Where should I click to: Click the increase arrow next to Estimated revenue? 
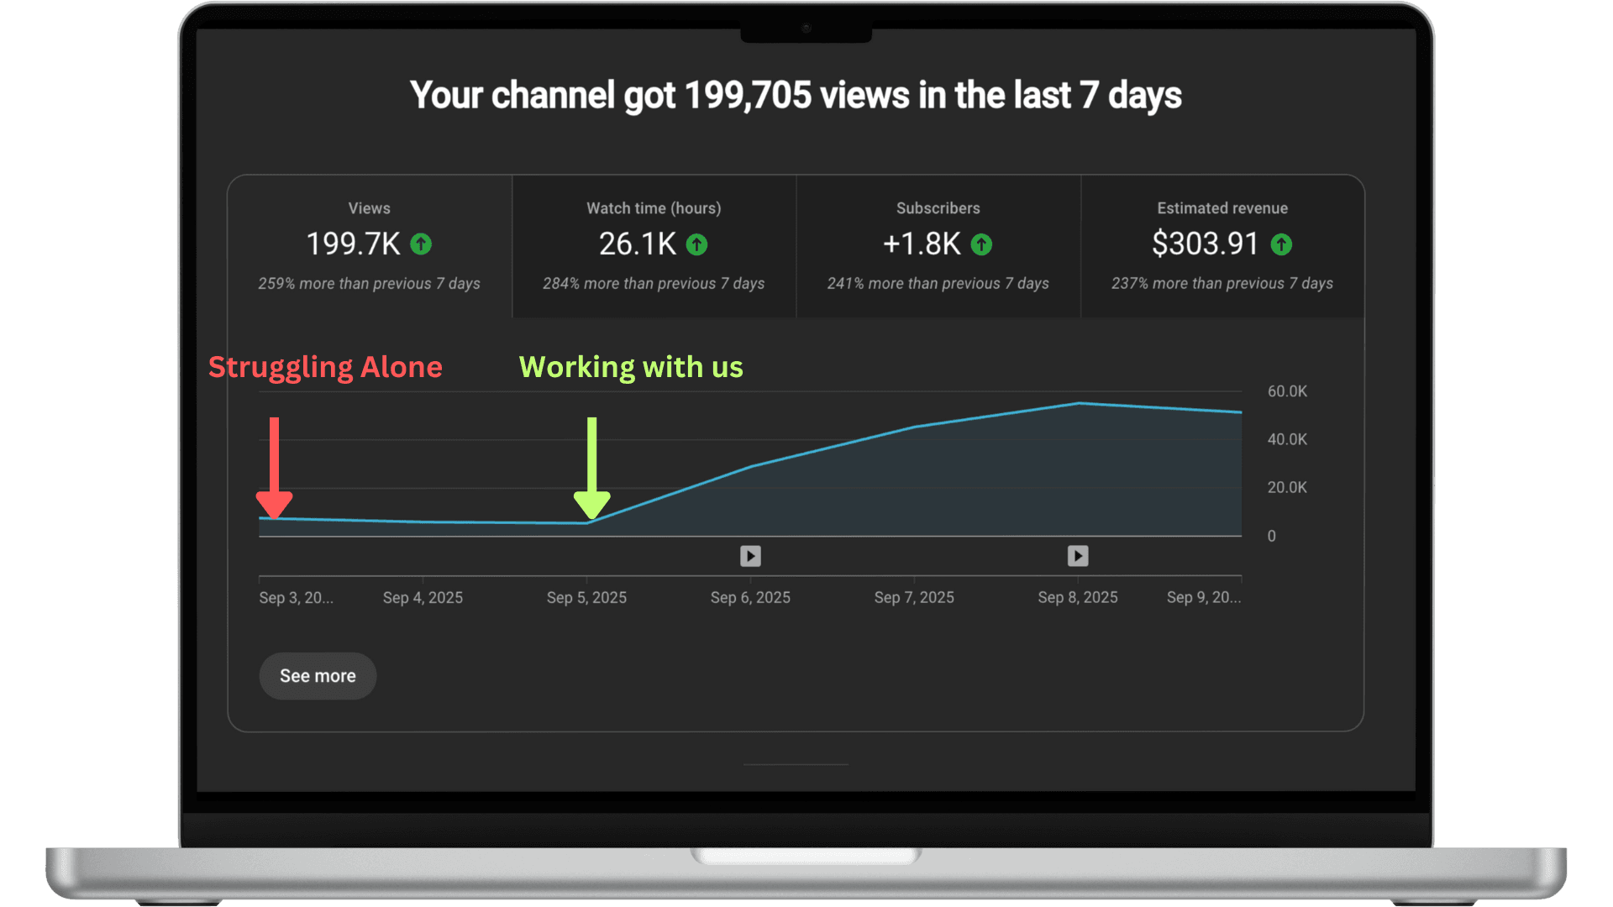(1280, 244)
